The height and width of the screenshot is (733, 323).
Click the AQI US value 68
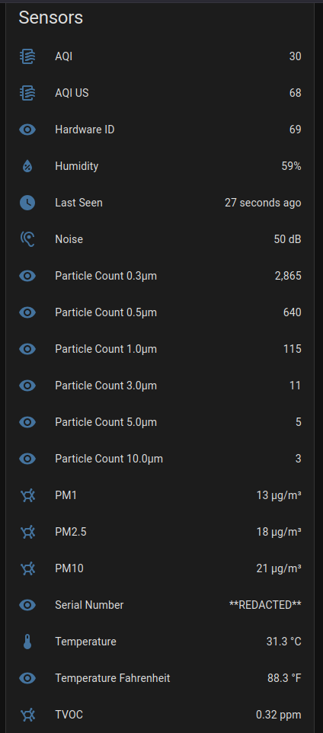[x=295, y=93]
